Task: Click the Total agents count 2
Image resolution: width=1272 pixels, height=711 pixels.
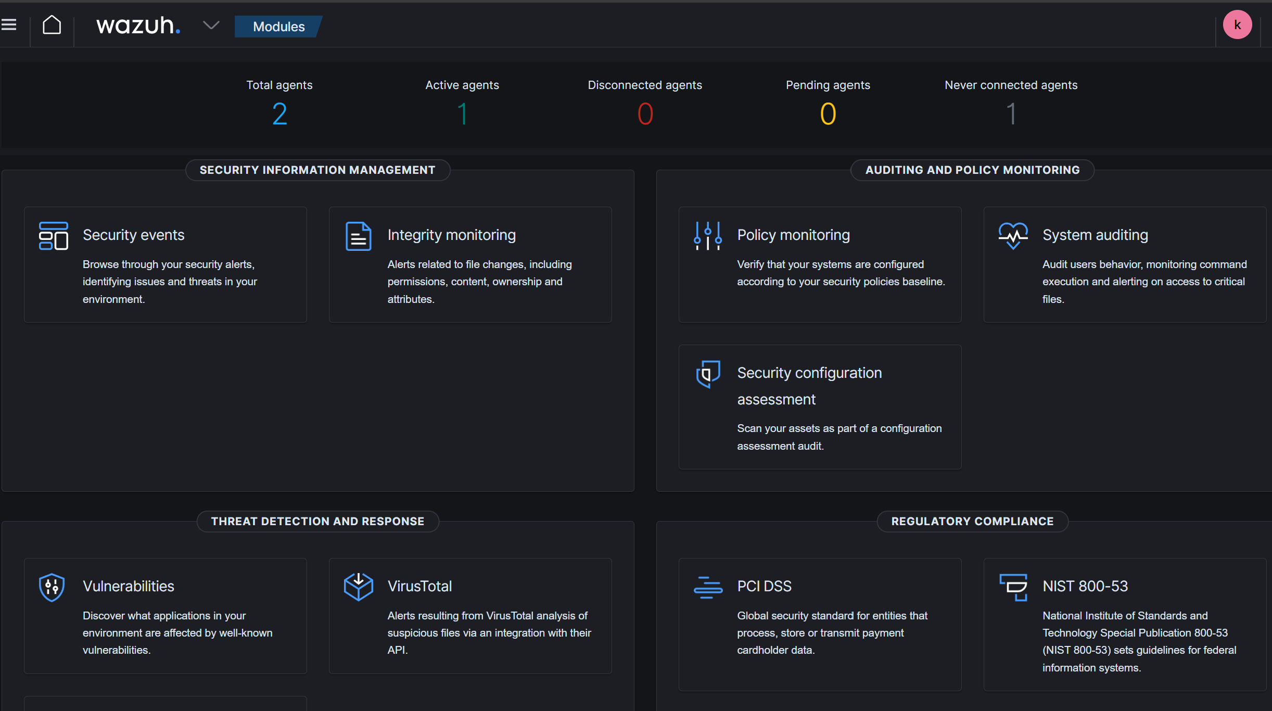Action: point(279,114)
